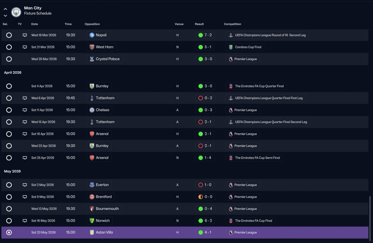This screenshot has height=243, width=373.
Task: Click the 19:45 kickoff time
Action: coord(71,98)
